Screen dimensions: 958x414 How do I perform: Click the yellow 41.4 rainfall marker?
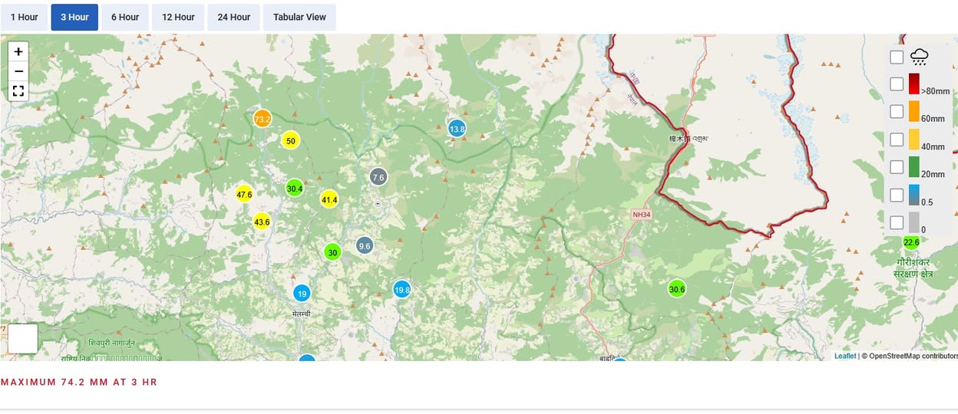pyautogui.click(x=329, y=199)
